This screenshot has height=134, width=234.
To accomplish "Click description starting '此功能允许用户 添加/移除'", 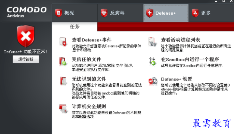I will tap(102, 68).
